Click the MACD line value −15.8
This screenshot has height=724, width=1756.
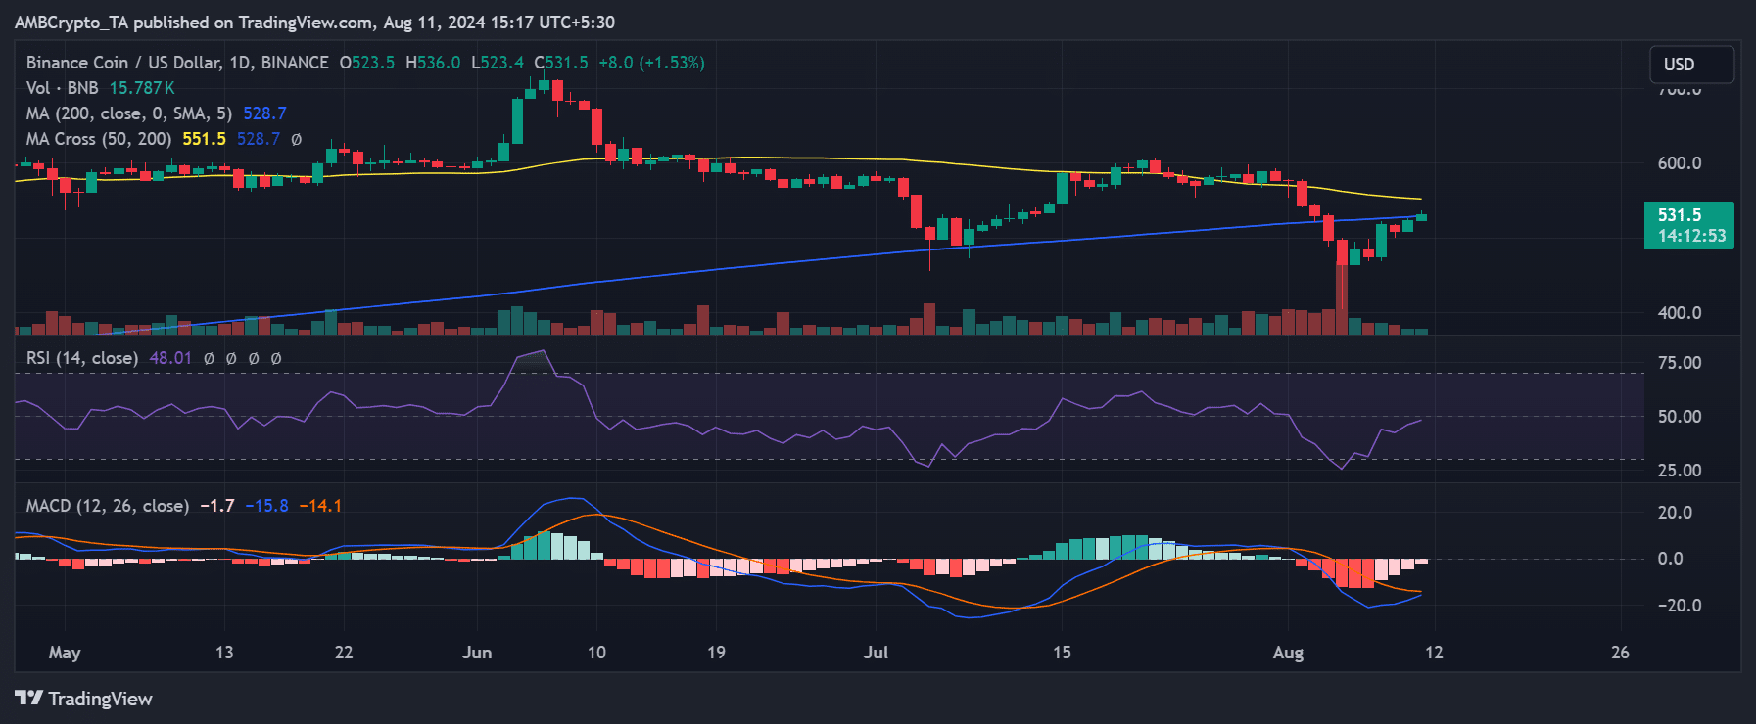[266, 506]
